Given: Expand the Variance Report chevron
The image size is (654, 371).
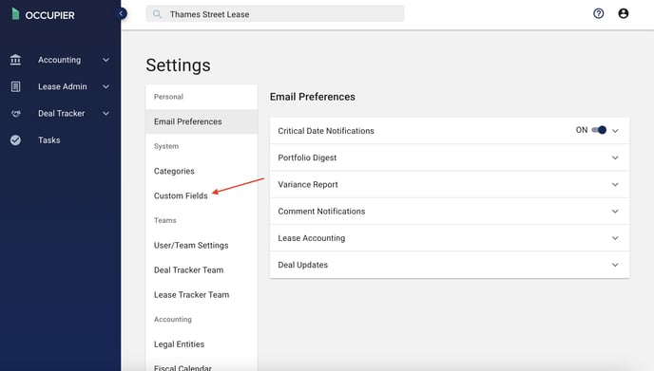Looking at the screenshot, I should pyautogui.click(x=615, y=184).
